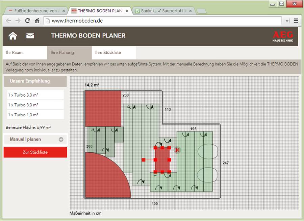Go back with the browser back arrow
This screenshot has width=304, height=221.
(x=8, y=21)
